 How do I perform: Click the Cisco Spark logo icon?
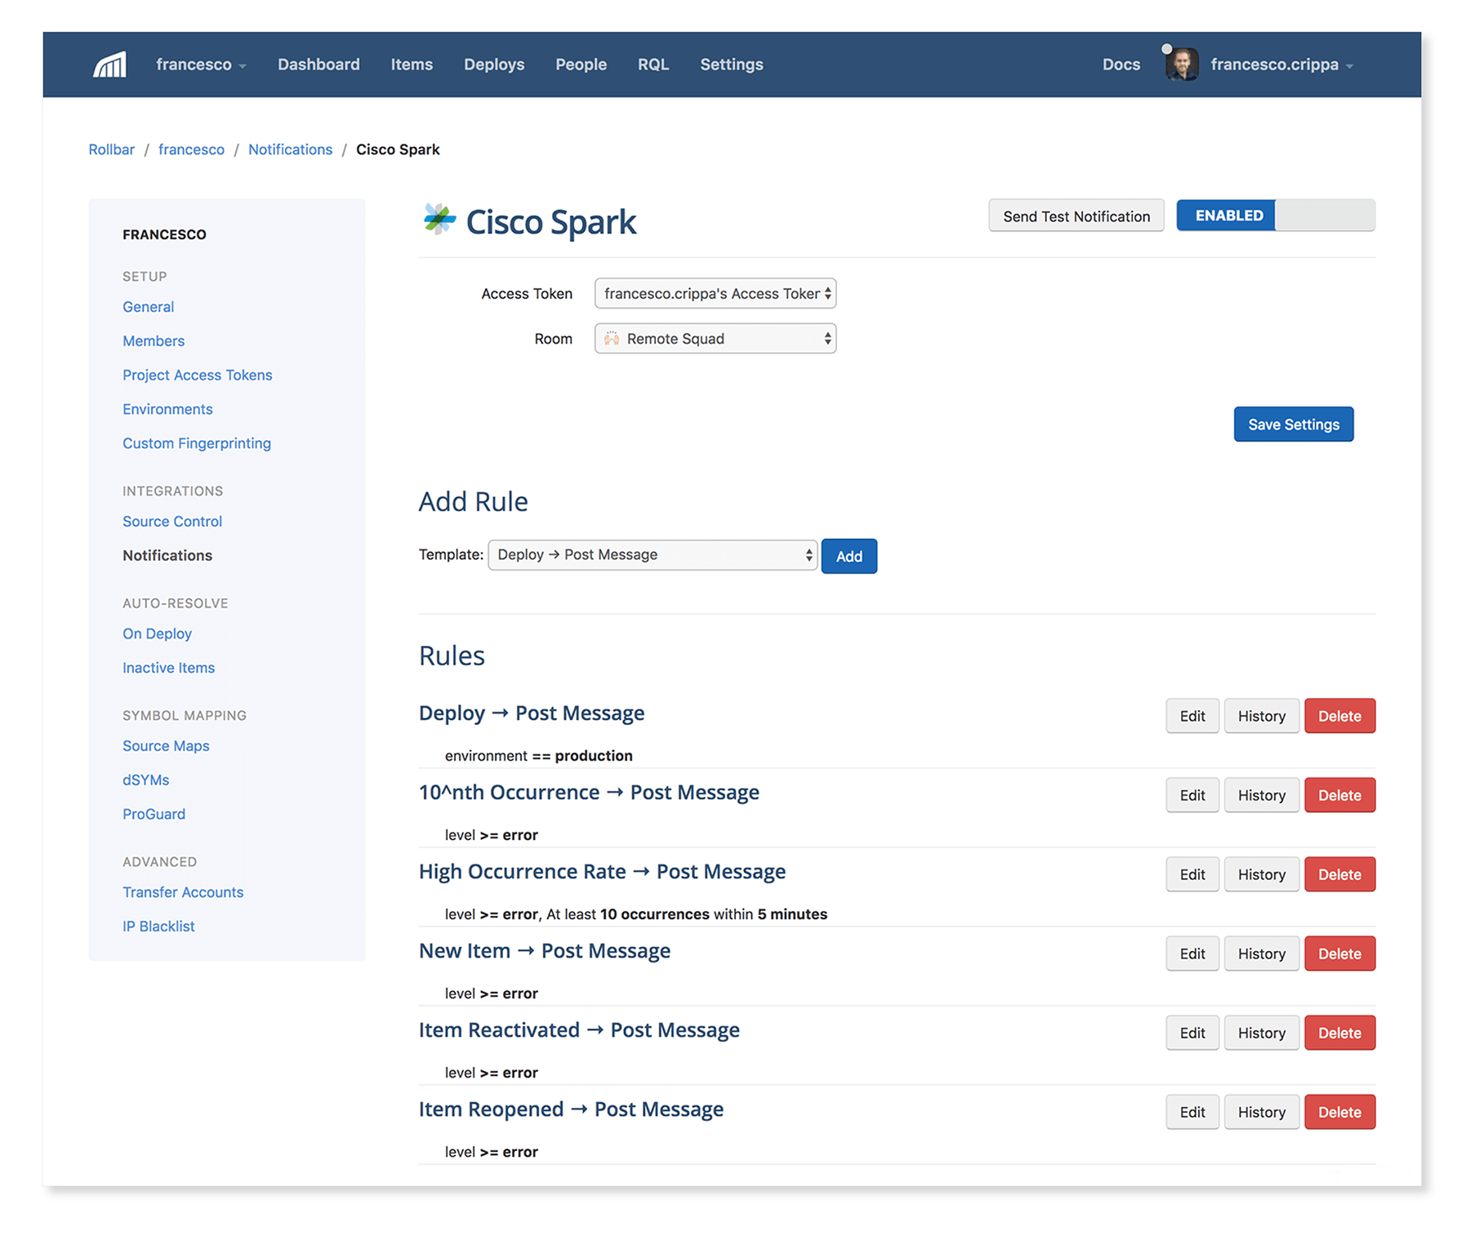[439, 220]
